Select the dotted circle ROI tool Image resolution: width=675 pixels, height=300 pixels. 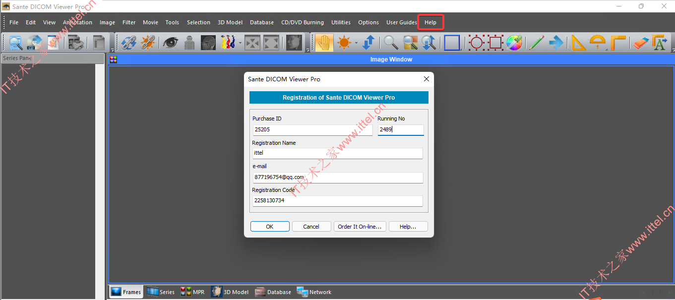[x=477, y=43]
